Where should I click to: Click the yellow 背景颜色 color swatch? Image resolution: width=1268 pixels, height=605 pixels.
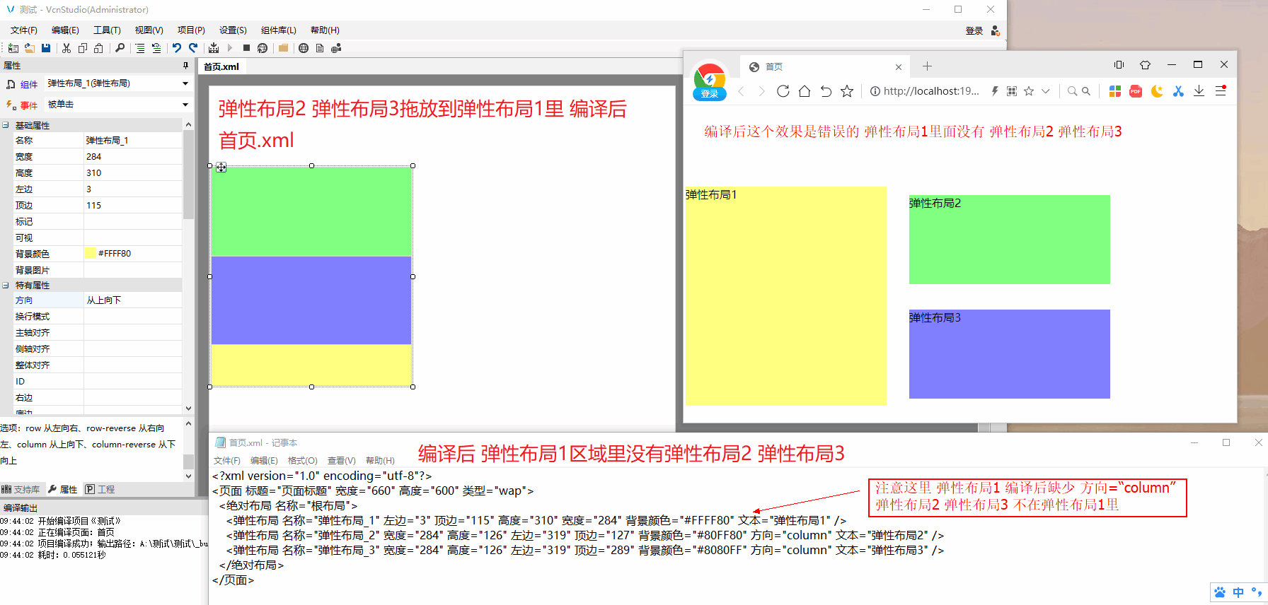pos(91,253)
